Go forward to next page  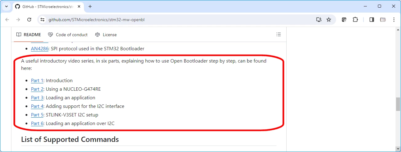point(18,20)
